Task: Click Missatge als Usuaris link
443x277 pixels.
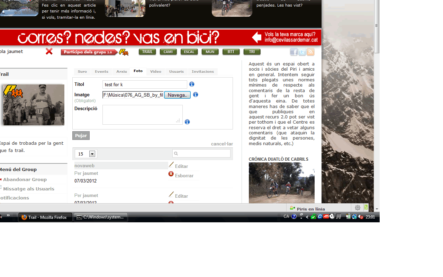Action: click(29, 189)
